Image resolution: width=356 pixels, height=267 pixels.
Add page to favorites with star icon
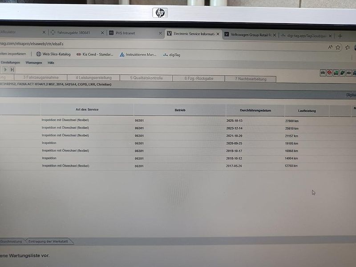[338, 47]
